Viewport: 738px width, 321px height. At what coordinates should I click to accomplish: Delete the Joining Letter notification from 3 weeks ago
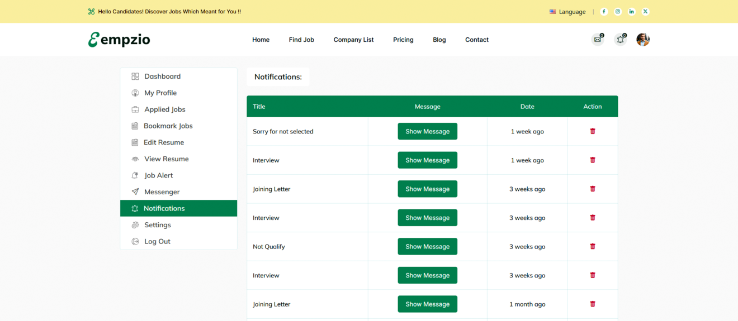tap(593, 189)
